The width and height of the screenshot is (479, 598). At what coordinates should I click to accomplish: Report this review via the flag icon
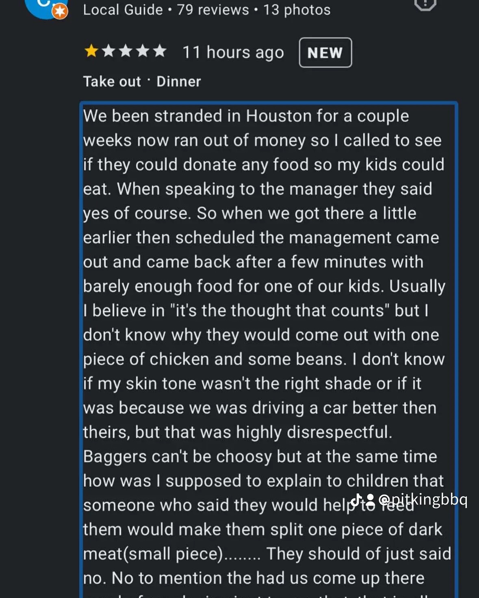425,4
